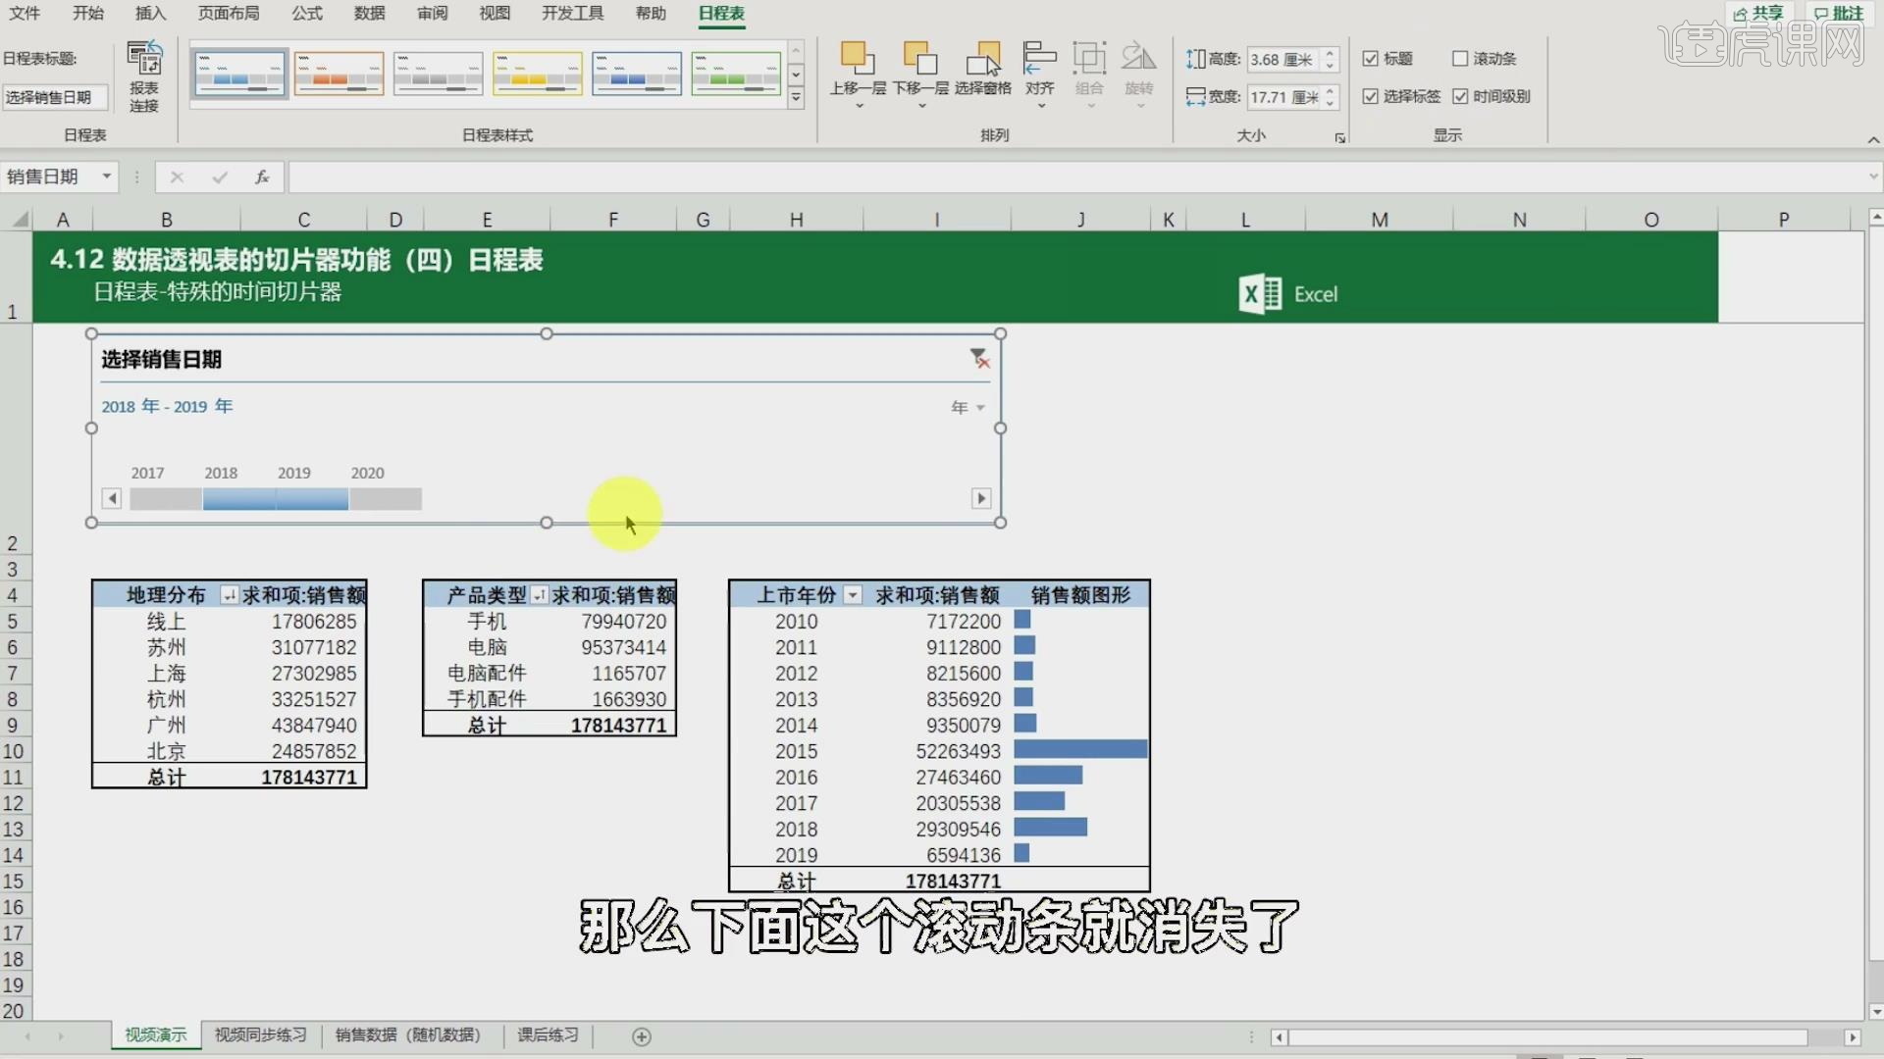Switch to the View (视图) tab
This screenshot has height=1059, width=1884.
click(495, 13)
